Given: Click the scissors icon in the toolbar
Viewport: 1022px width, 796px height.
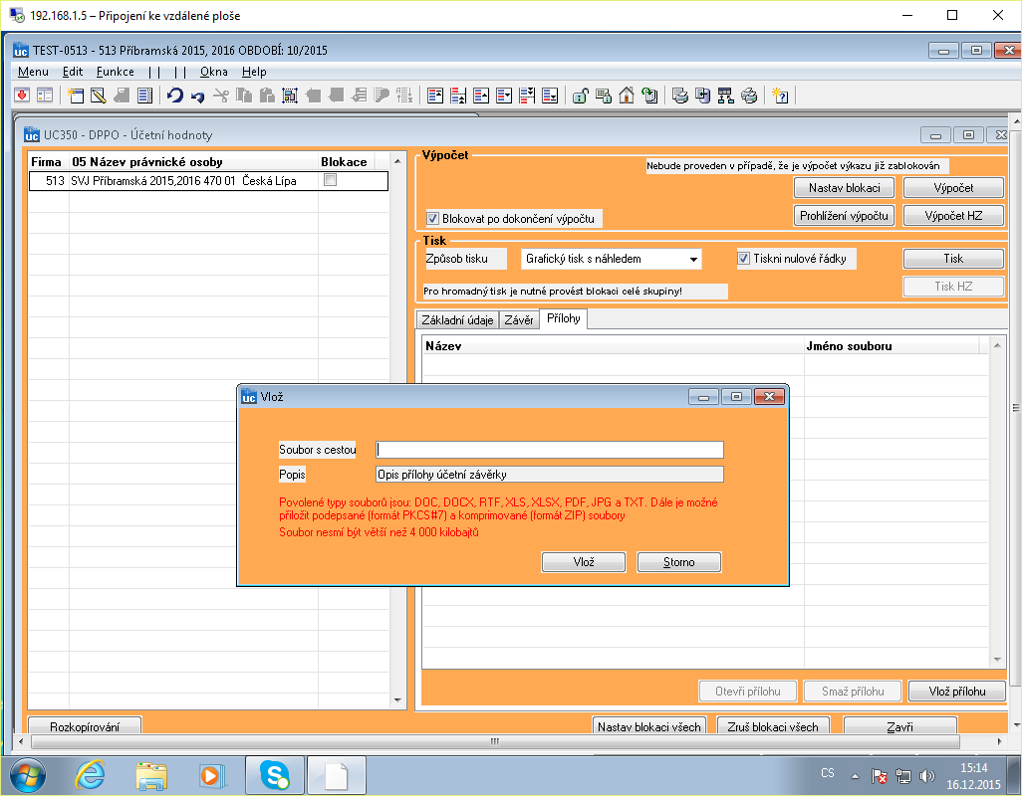Looking at the screenshot, I should pos(221,96).
